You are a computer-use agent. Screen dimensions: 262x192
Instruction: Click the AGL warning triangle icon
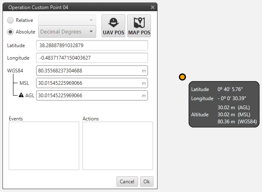point(21,95)
